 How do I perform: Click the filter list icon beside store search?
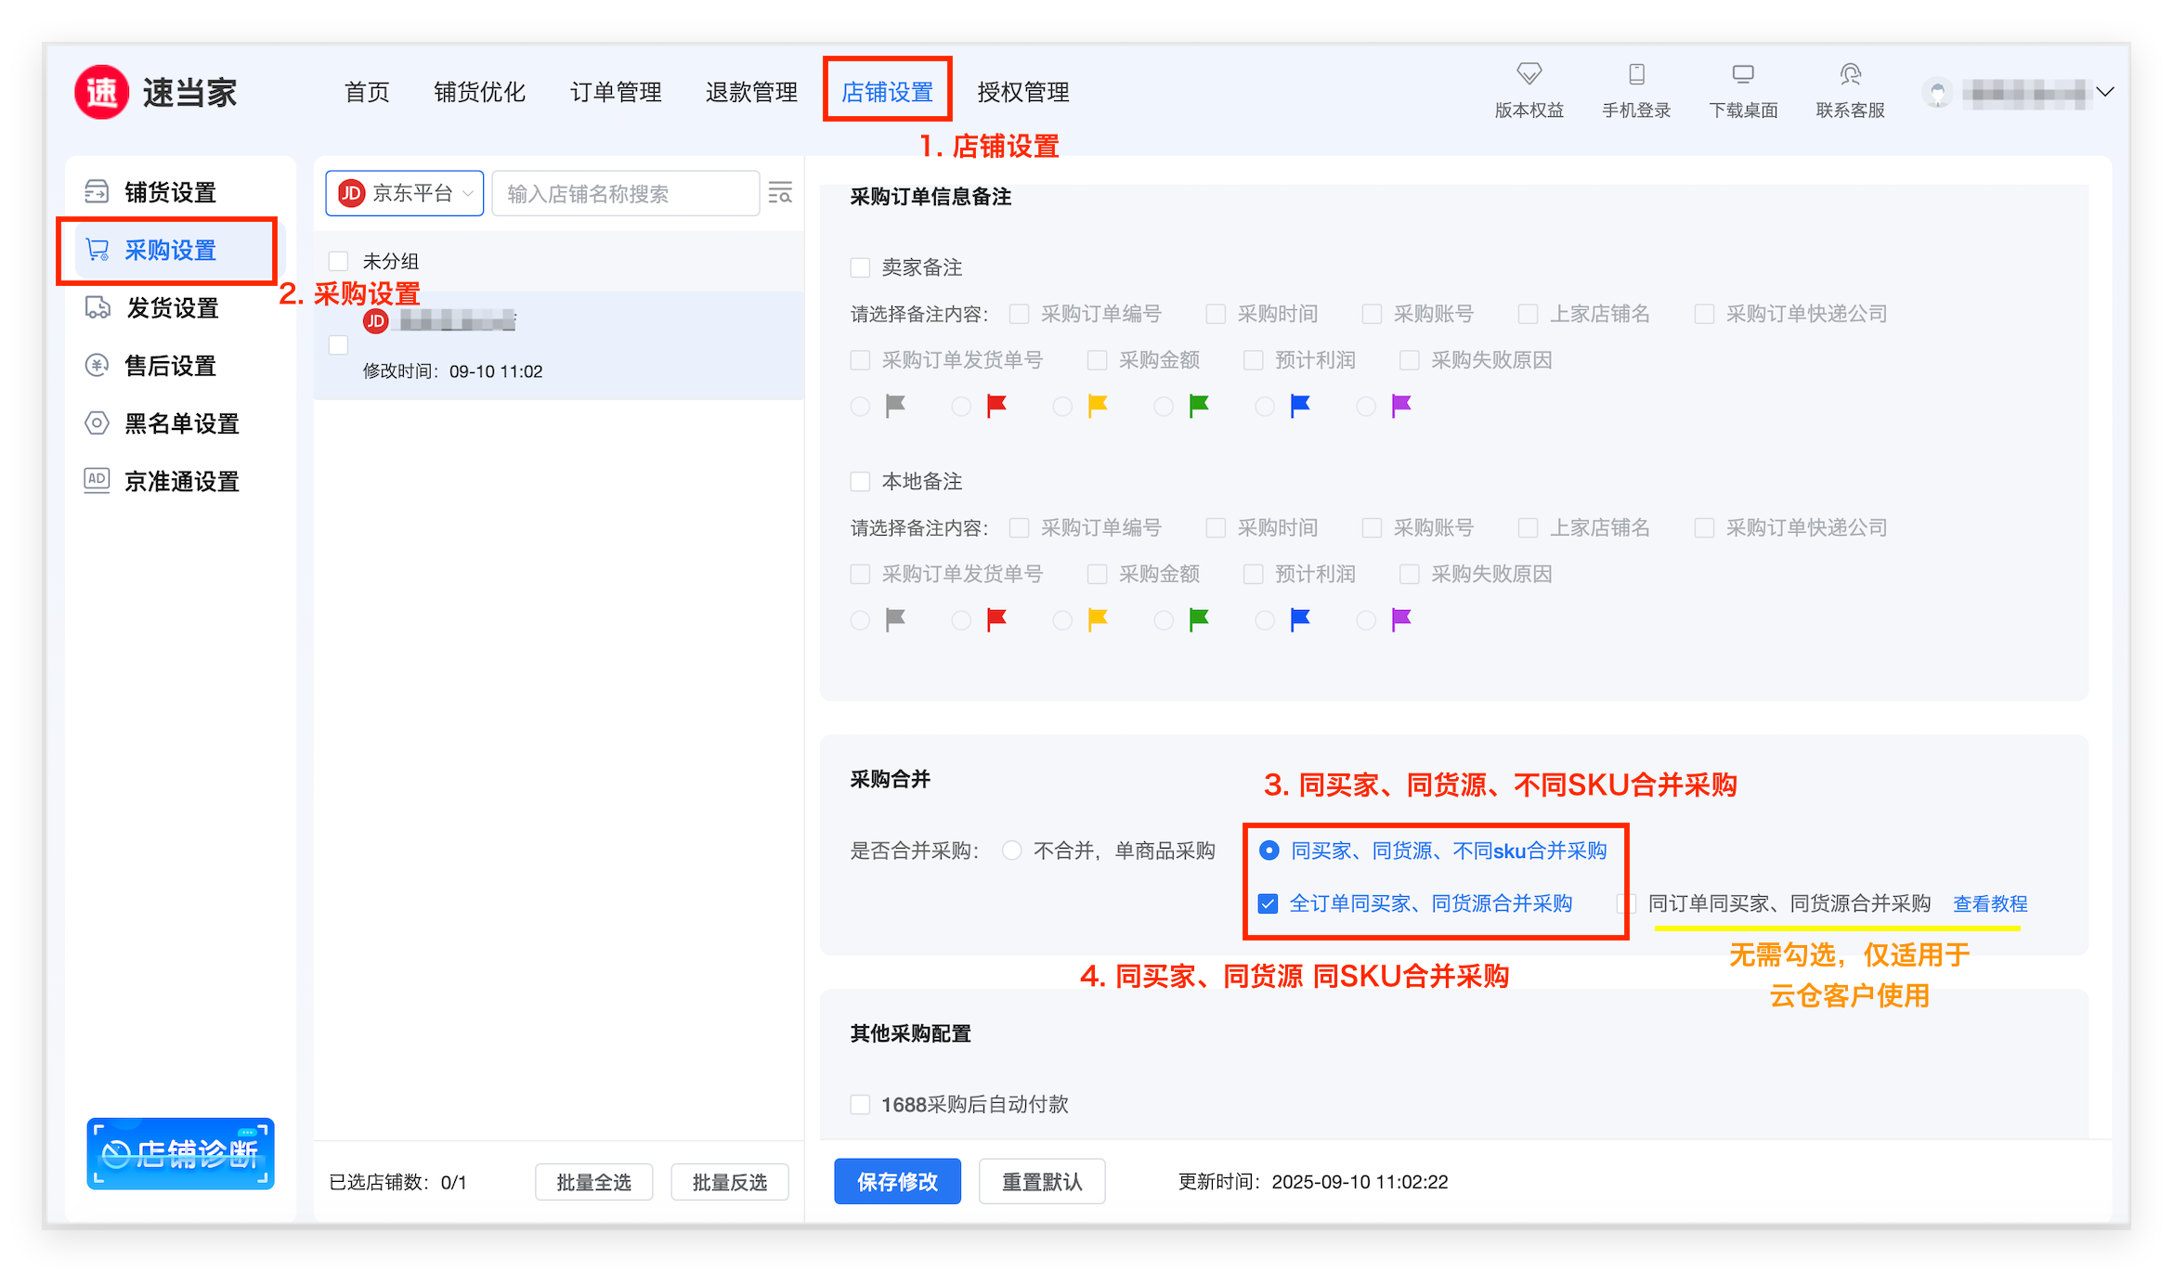point(780,193)
